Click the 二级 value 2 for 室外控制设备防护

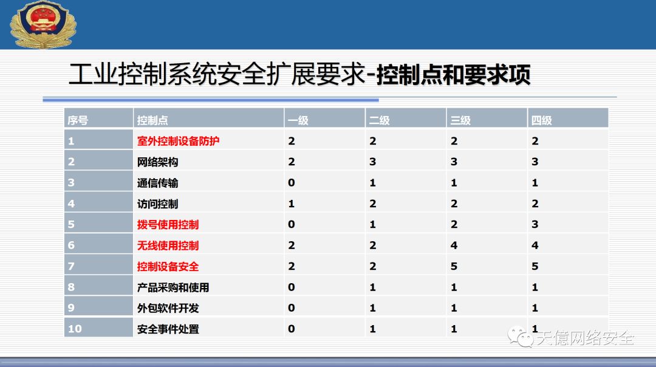tap(373, 141)
